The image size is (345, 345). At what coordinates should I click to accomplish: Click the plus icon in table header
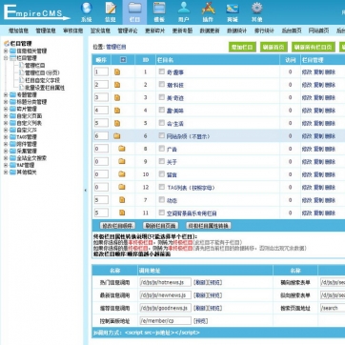123,60
